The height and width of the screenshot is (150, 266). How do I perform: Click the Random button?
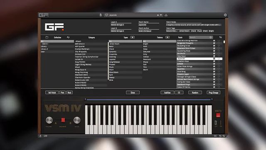tap(195, 92)
